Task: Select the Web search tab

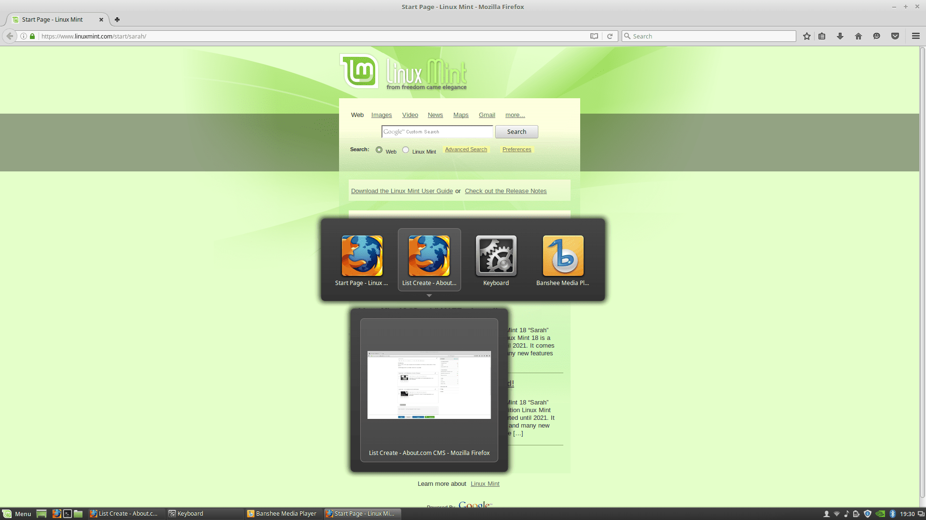Action: [357, 115]
